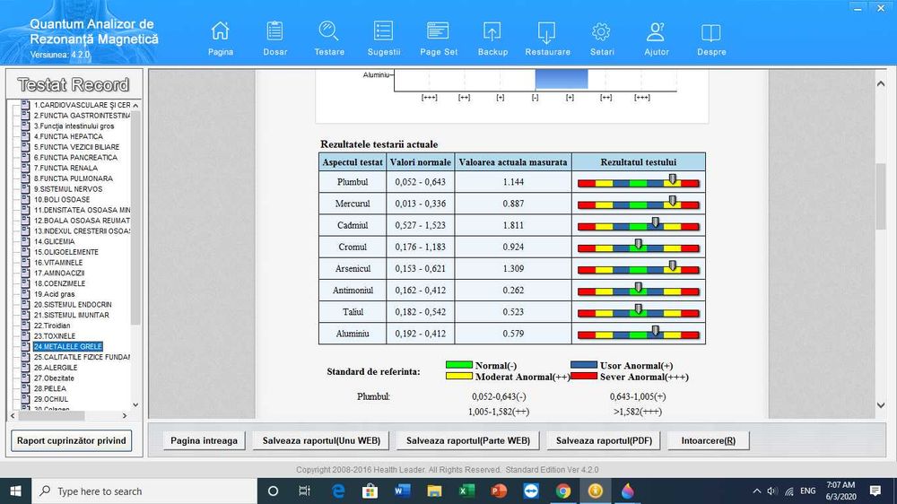
Task: Select 4.FUNCTIA HEPATICA report
Action: click(x=68, y=136)
